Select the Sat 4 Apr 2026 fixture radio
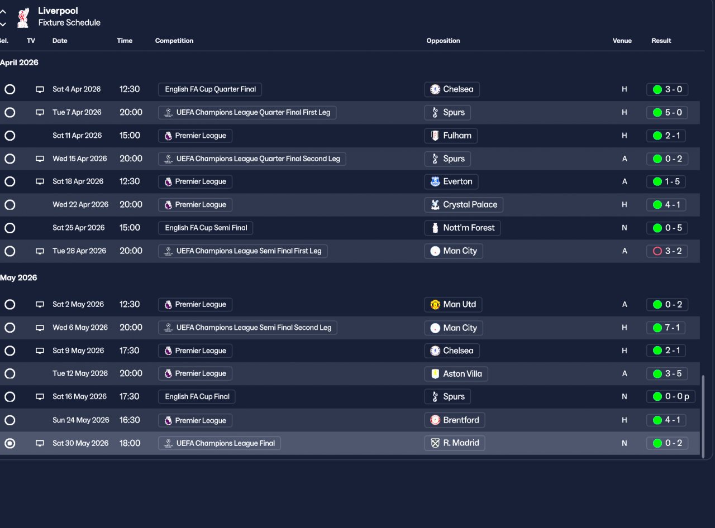 9,89
